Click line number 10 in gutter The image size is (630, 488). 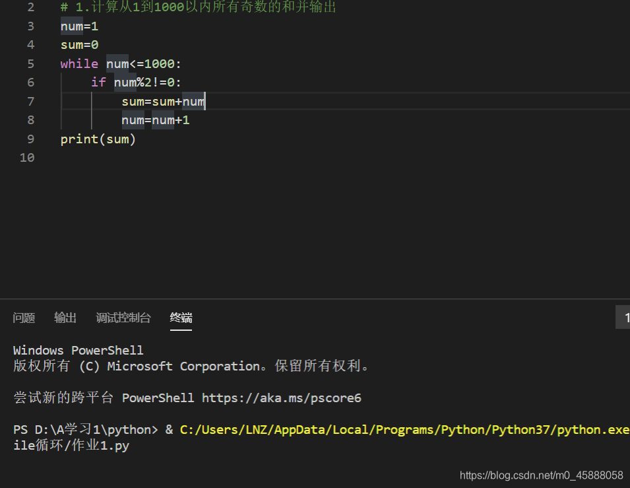(x=27, y=158)
